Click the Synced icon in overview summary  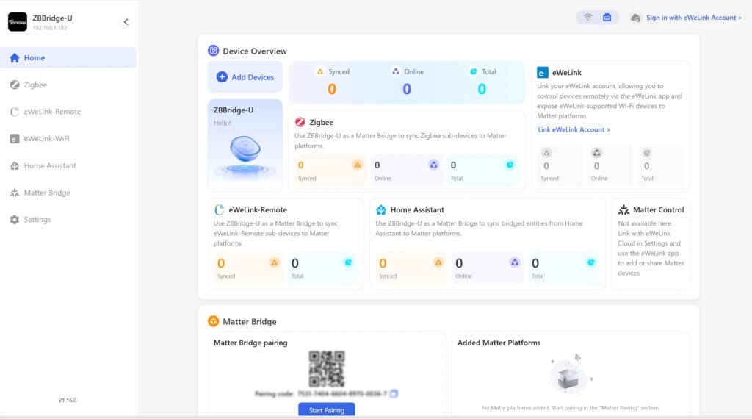[x=320, y=71]
